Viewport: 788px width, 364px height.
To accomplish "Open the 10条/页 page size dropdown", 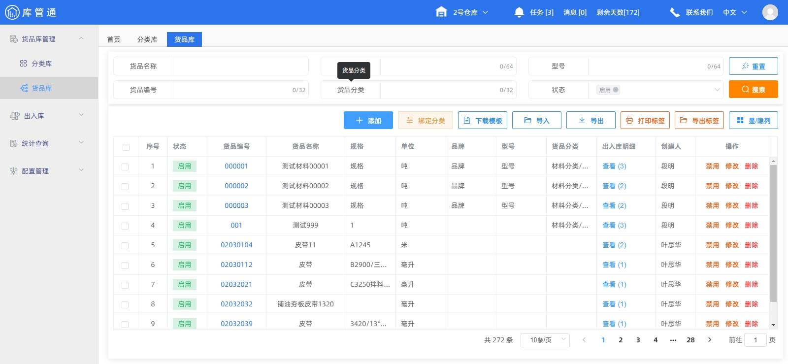I will (x=545, y=340).
